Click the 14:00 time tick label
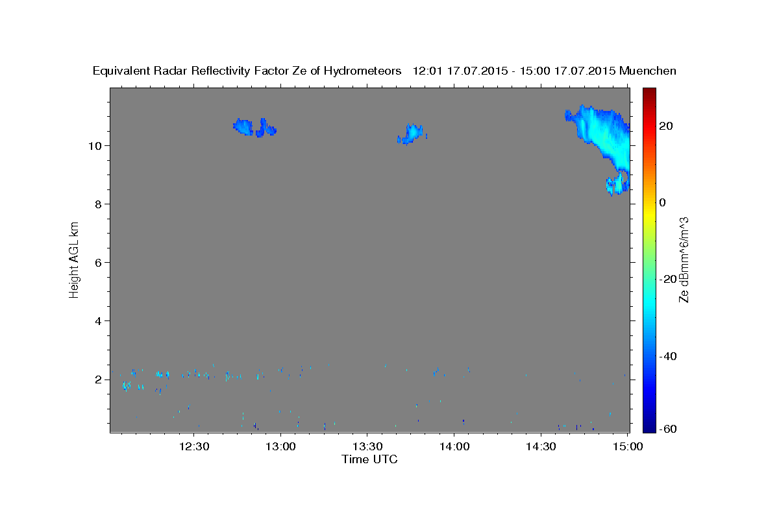This screenshot has width=779, height=519. coord(454,447)
